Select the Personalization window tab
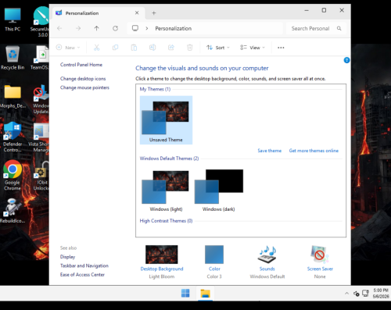The height and width of the screenshot is (310, 391). (x=99, y=13)
